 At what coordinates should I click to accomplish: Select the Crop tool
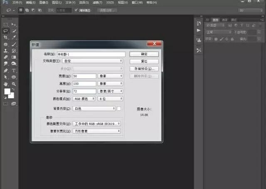(x=6, y=37)
